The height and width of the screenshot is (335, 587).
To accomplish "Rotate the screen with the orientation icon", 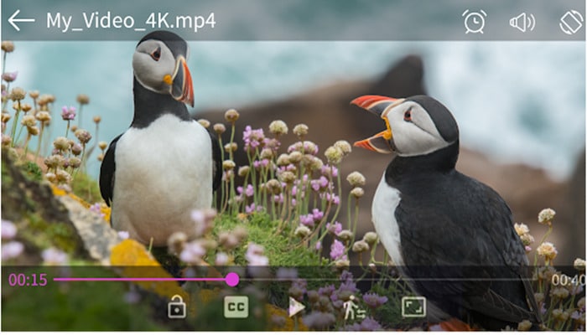I will (x=571, y=23).
